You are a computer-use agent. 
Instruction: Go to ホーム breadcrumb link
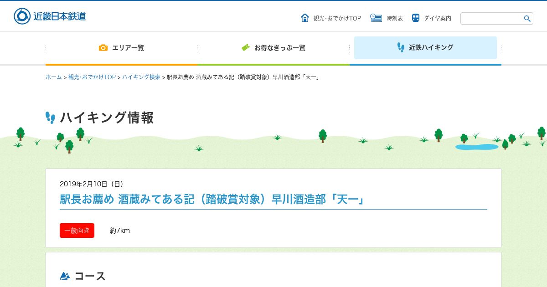(53, 77)
